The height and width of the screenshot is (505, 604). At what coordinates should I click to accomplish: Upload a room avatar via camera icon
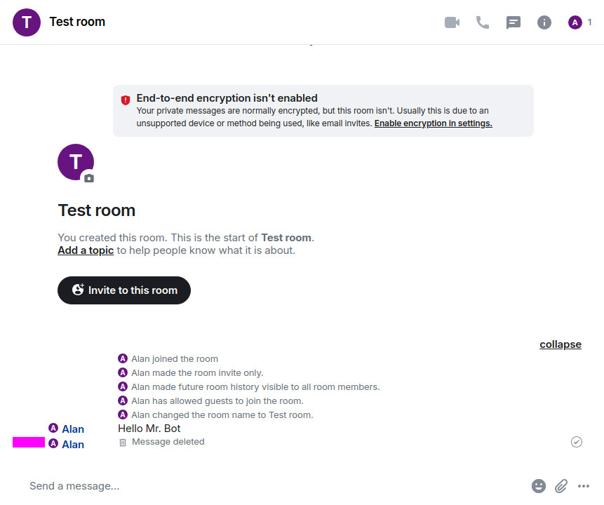tap(88, 178)
